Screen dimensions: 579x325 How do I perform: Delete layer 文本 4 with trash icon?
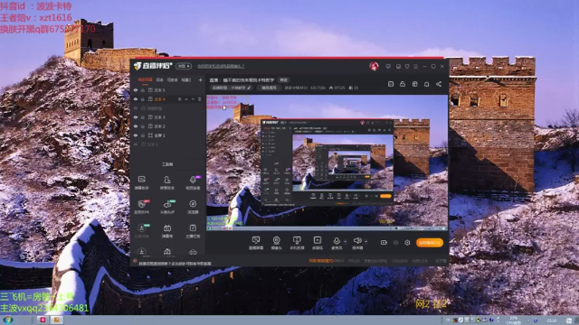tap(200, 99)
